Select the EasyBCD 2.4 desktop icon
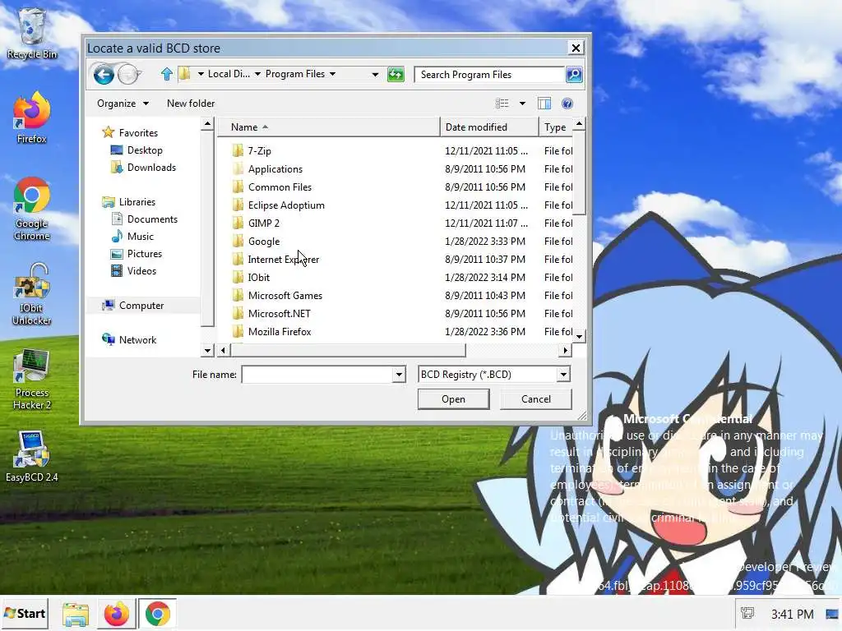This screenshot has height=631, width=842. pos(32,456)
